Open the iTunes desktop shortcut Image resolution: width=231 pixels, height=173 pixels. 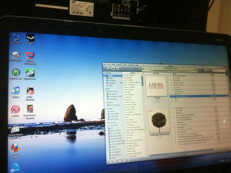[16, 92]
